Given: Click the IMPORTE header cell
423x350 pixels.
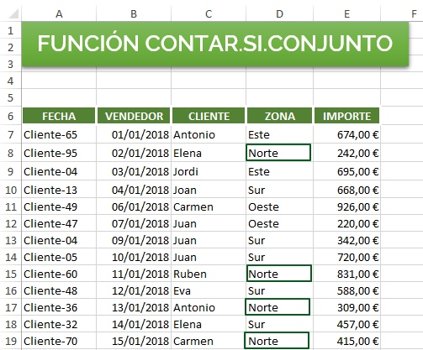Looking at the screenshot, I should (x=346, y=116).
